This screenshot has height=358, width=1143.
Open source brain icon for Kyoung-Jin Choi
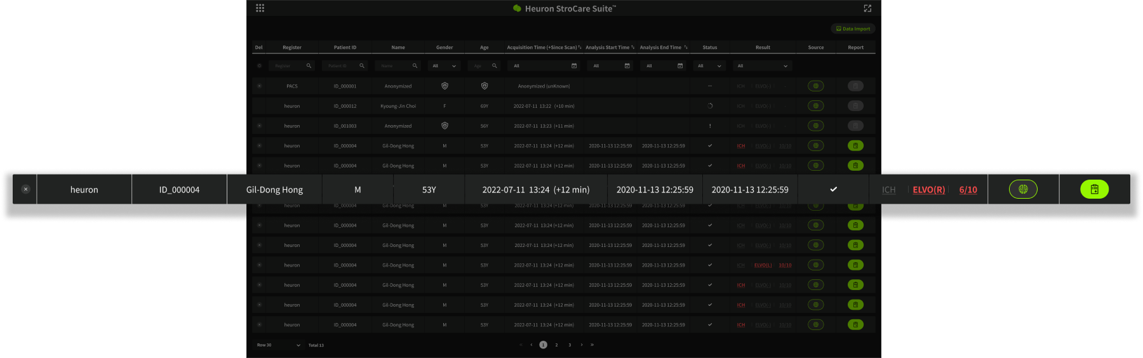point(816,106)
